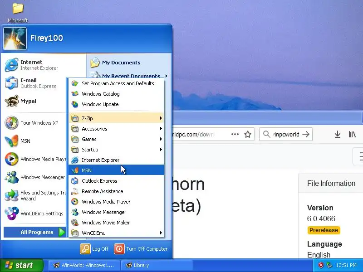Open the browser page actions (three dots) menu
363x272 pixels.
click(x=235, y=134)
